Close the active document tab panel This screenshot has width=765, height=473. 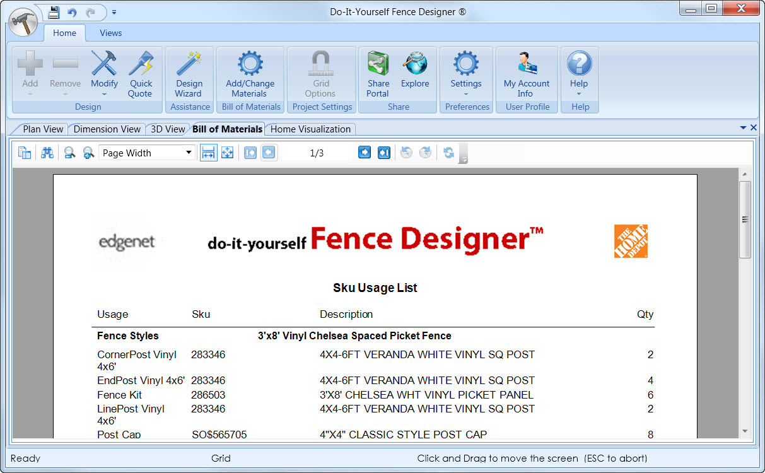[754, 128]
